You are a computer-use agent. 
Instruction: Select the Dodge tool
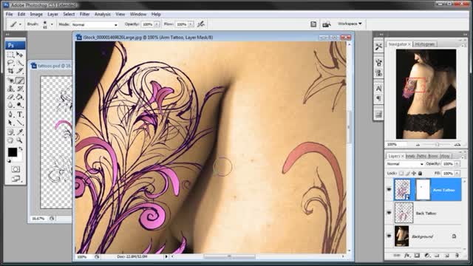click(20, 105)
